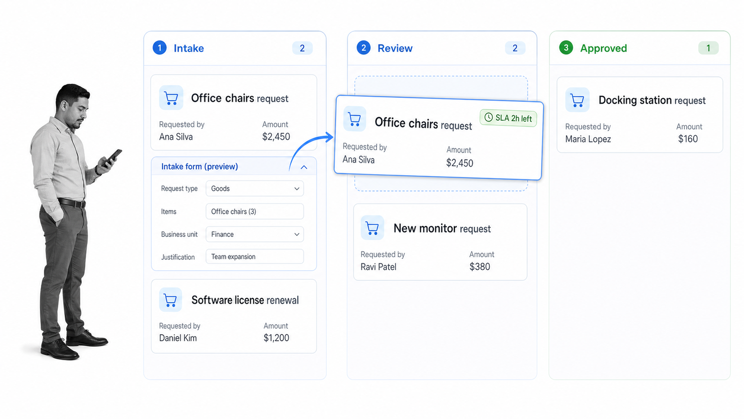Click the cart icon on New monitor request card

(x=372, y=228)
